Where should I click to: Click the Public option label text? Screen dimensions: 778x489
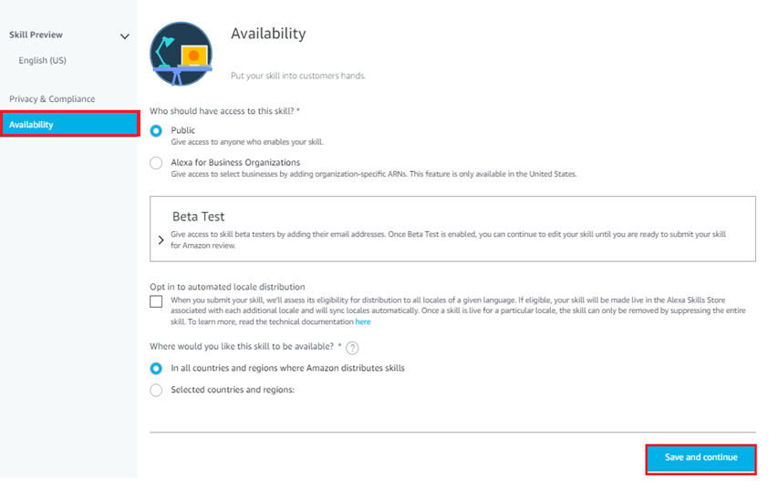click(183, 130)
